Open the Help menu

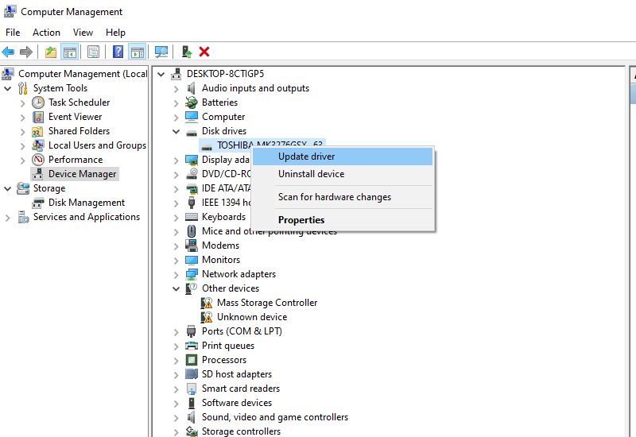pyautogui.click(x=115, y=33)
